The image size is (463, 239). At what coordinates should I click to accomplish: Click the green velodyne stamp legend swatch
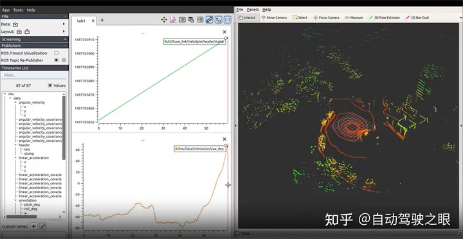(x=166, y=42)
